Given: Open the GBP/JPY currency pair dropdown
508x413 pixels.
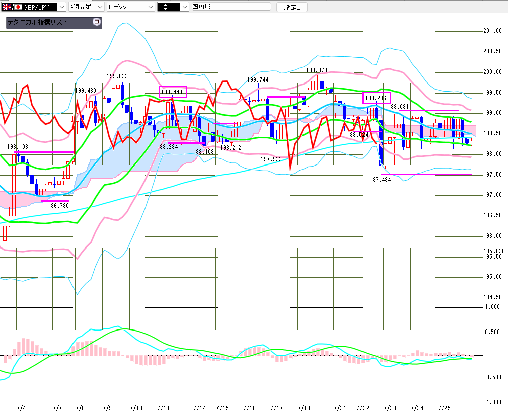Looking at the screenshot, I should (x=34, y=7).
